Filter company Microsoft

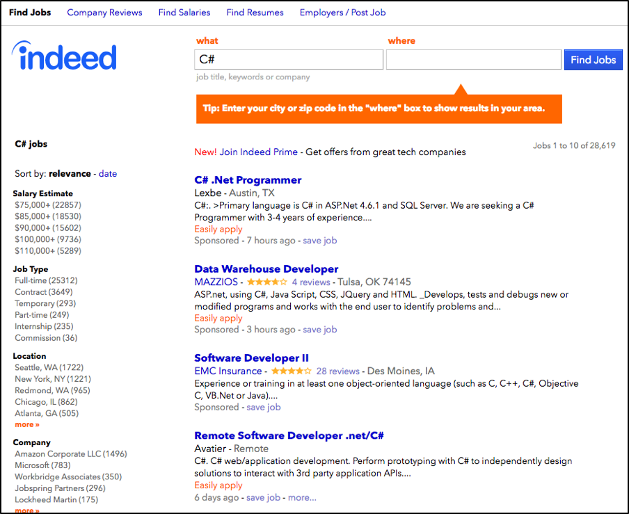tap(42, 465)
